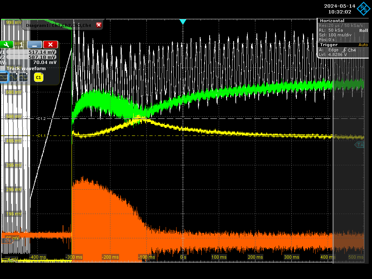Click the 996 mV vertical axis label
The height and width of the screenshot is (279, 372).
coord(13,23)
